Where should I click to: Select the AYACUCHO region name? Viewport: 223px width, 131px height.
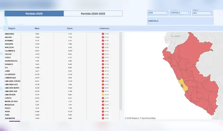(x=9, y=47)
